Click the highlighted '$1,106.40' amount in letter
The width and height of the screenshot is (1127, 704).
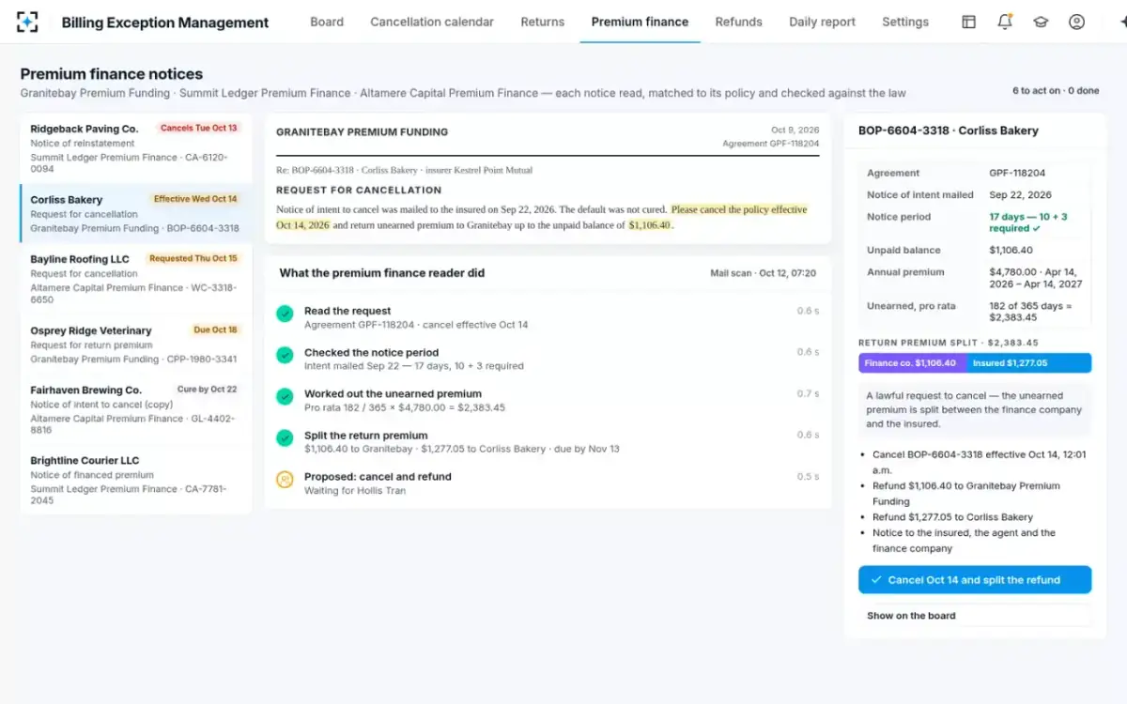pos(650,225)
